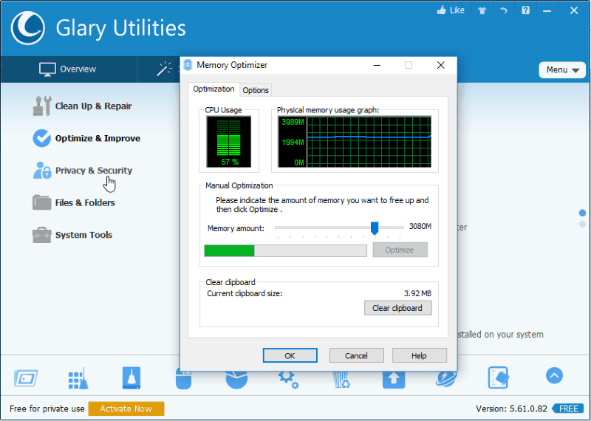The height and width of the screenshot is (421, 591).
Task: Switch to the Options tab
Action: [256, 90]
